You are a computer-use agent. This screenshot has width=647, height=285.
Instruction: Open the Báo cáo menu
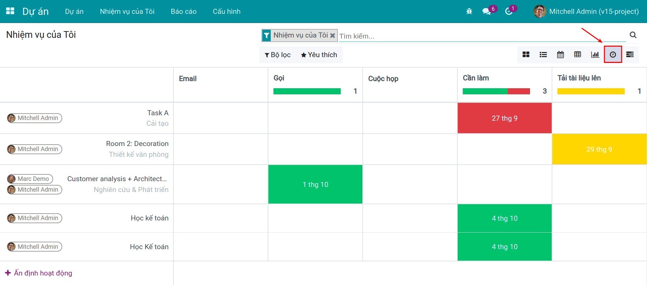[184, 11]
